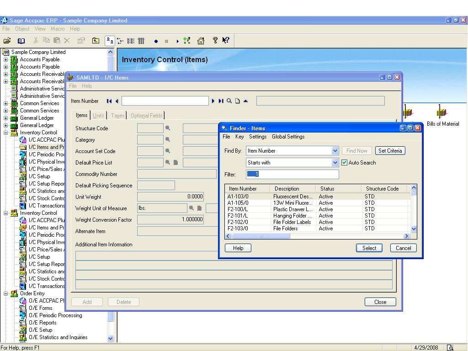Click the up arrow icon beside Item Number

[x=245, y=101]
